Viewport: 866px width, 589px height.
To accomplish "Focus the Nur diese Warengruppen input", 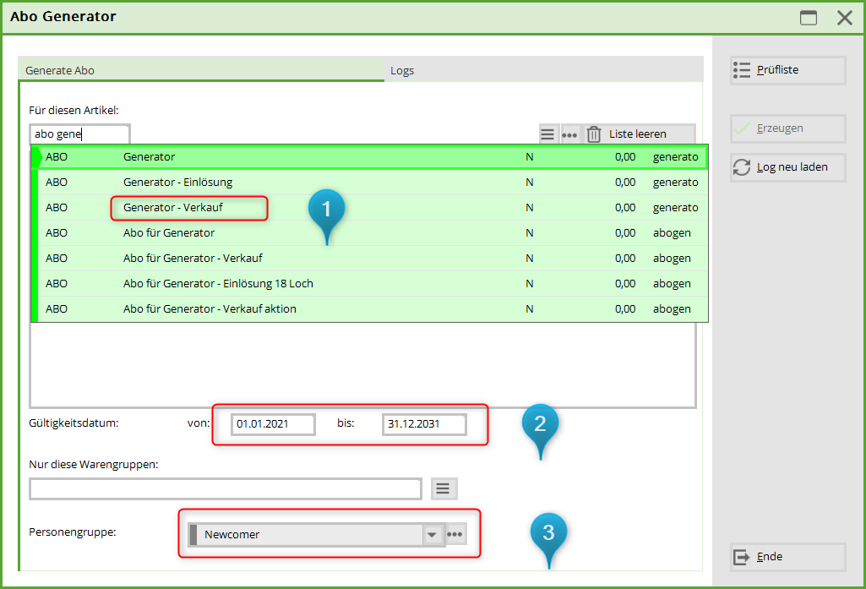I will point(225,489).
